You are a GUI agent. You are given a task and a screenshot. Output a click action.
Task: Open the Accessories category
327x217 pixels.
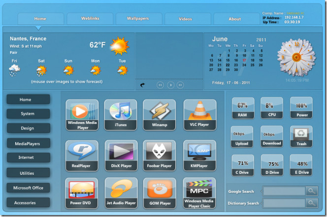point(29,202)
